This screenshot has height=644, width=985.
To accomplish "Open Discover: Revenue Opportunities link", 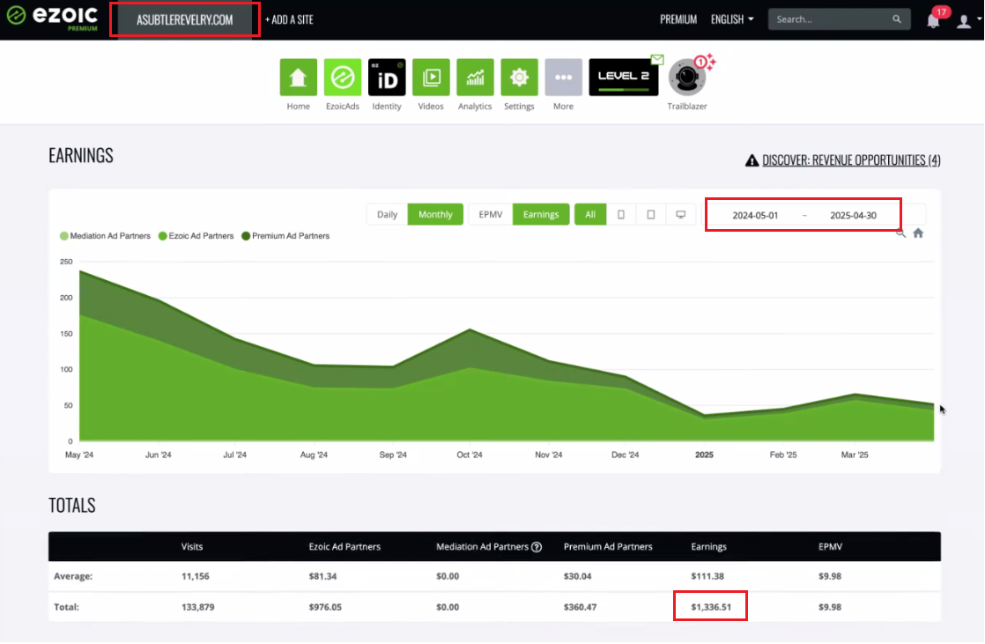I will [851, 160].
